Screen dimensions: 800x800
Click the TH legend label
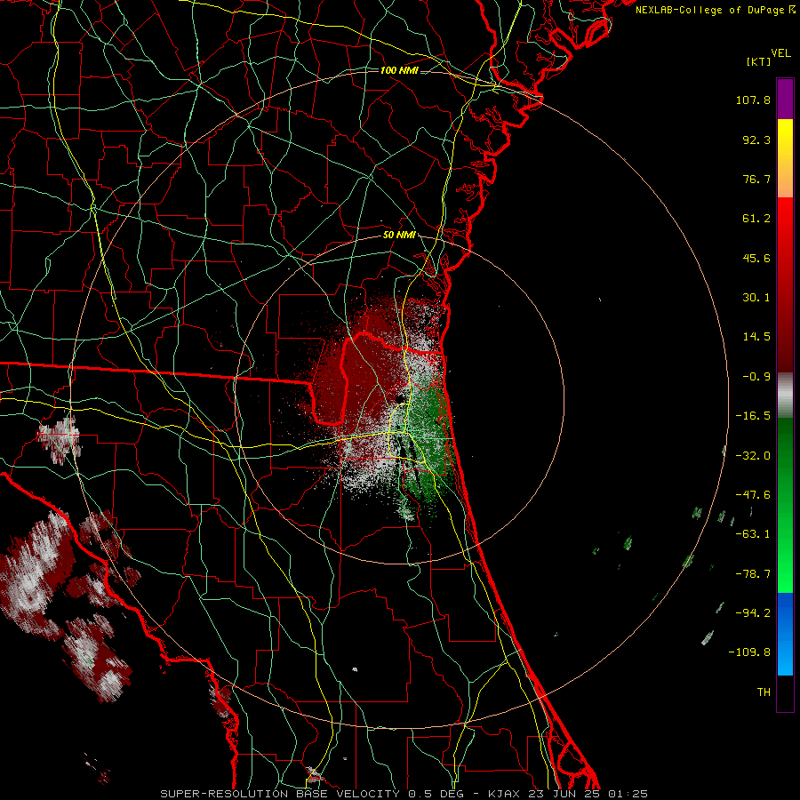(764, 692)
